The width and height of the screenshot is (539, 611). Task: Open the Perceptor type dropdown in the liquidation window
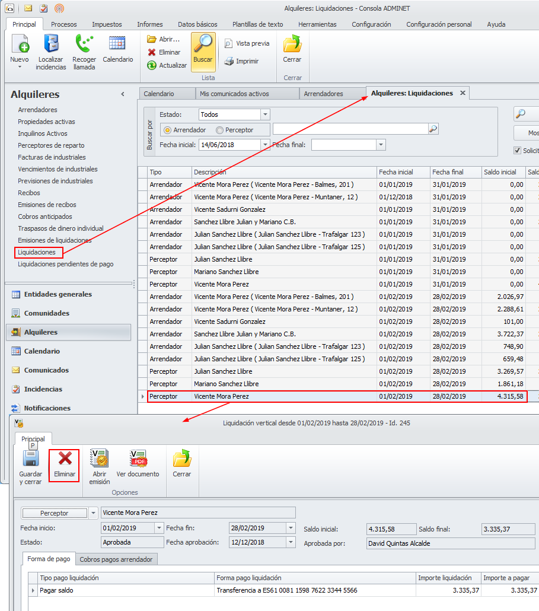tap(93, 513)
